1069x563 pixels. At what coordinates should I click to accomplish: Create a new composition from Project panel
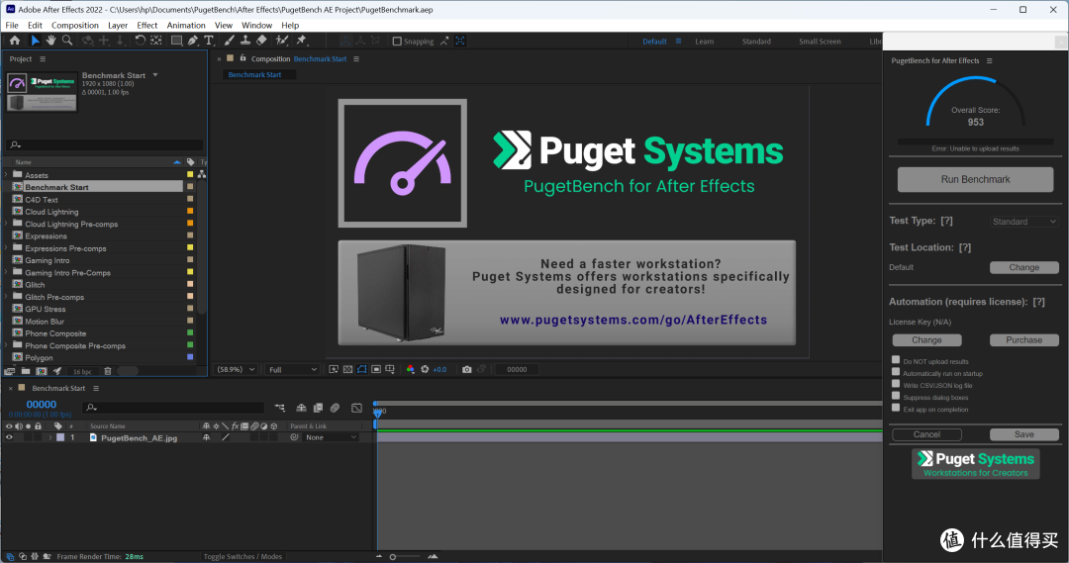[42, 371]
